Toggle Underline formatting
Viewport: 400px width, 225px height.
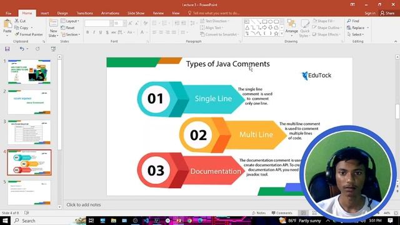101,32
